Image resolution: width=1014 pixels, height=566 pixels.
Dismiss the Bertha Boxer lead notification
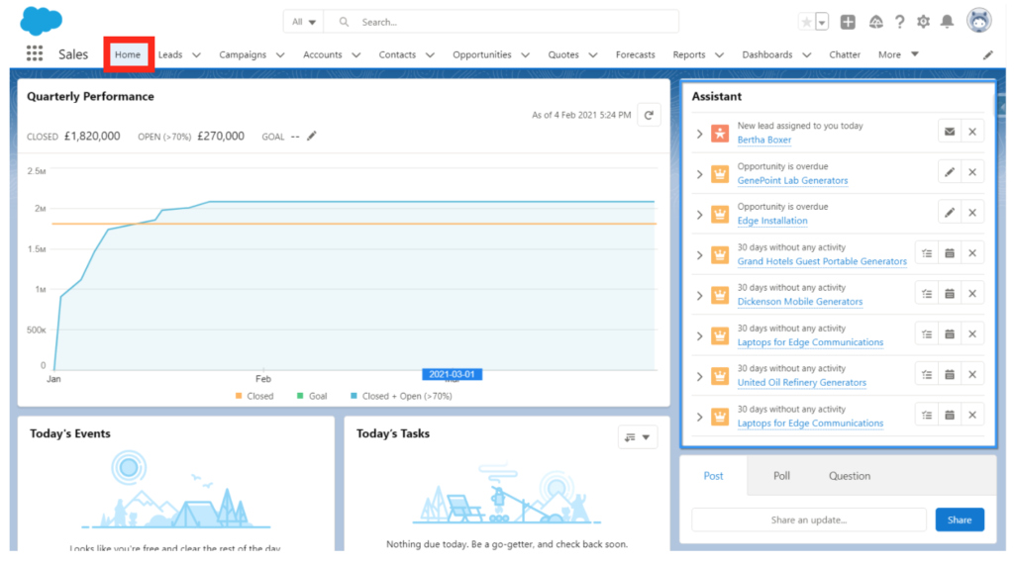pyautogui.click(x=972, y=132)
